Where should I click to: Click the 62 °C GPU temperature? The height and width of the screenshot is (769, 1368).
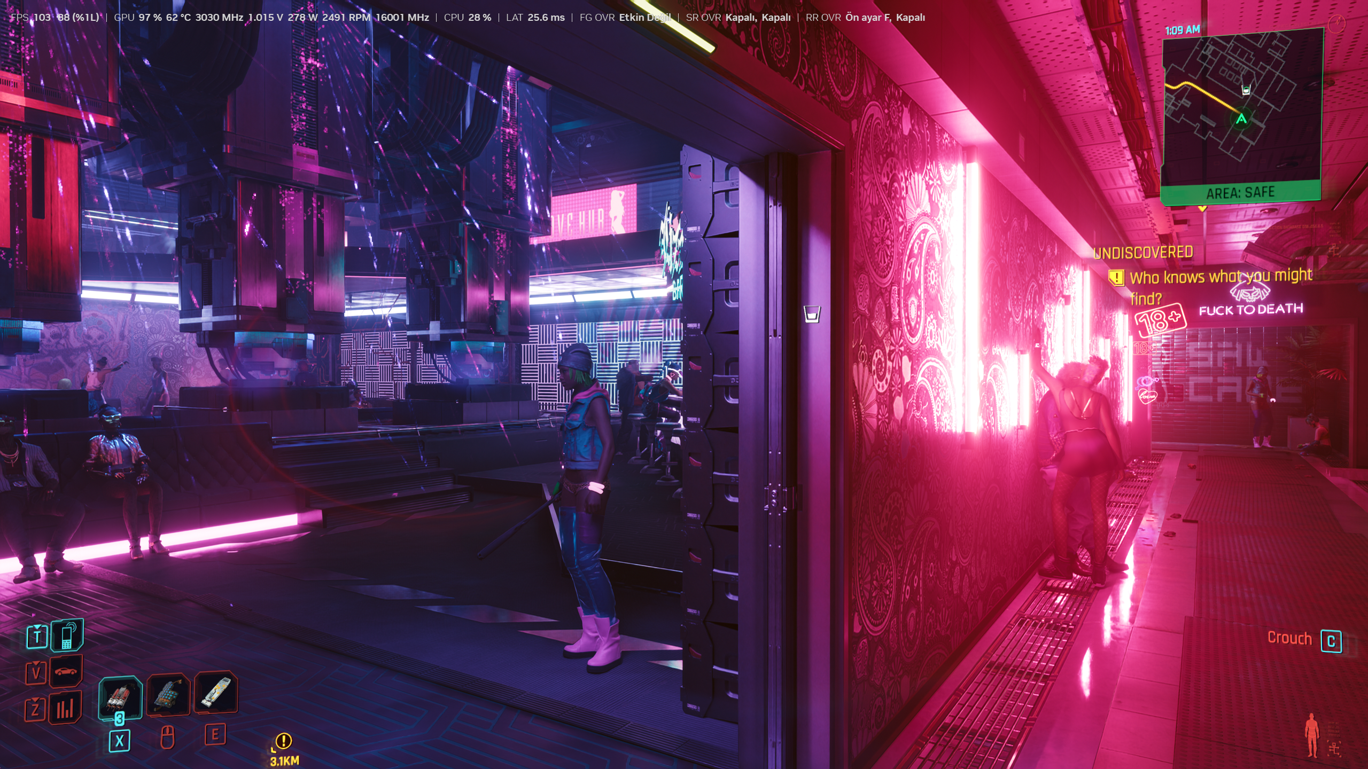178,17
